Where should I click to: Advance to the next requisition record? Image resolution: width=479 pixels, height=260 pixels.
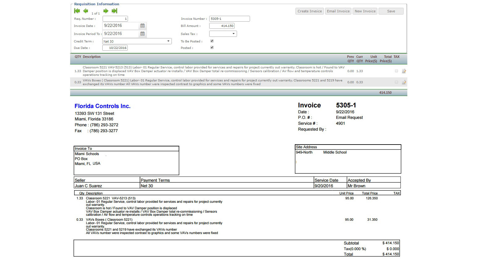105,11
